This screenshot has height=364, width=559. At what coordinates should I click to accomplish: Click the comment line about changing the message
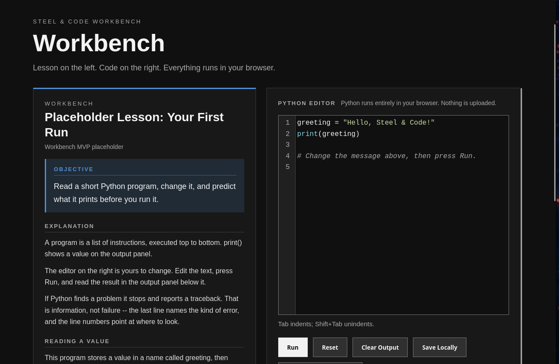(386, 156)
